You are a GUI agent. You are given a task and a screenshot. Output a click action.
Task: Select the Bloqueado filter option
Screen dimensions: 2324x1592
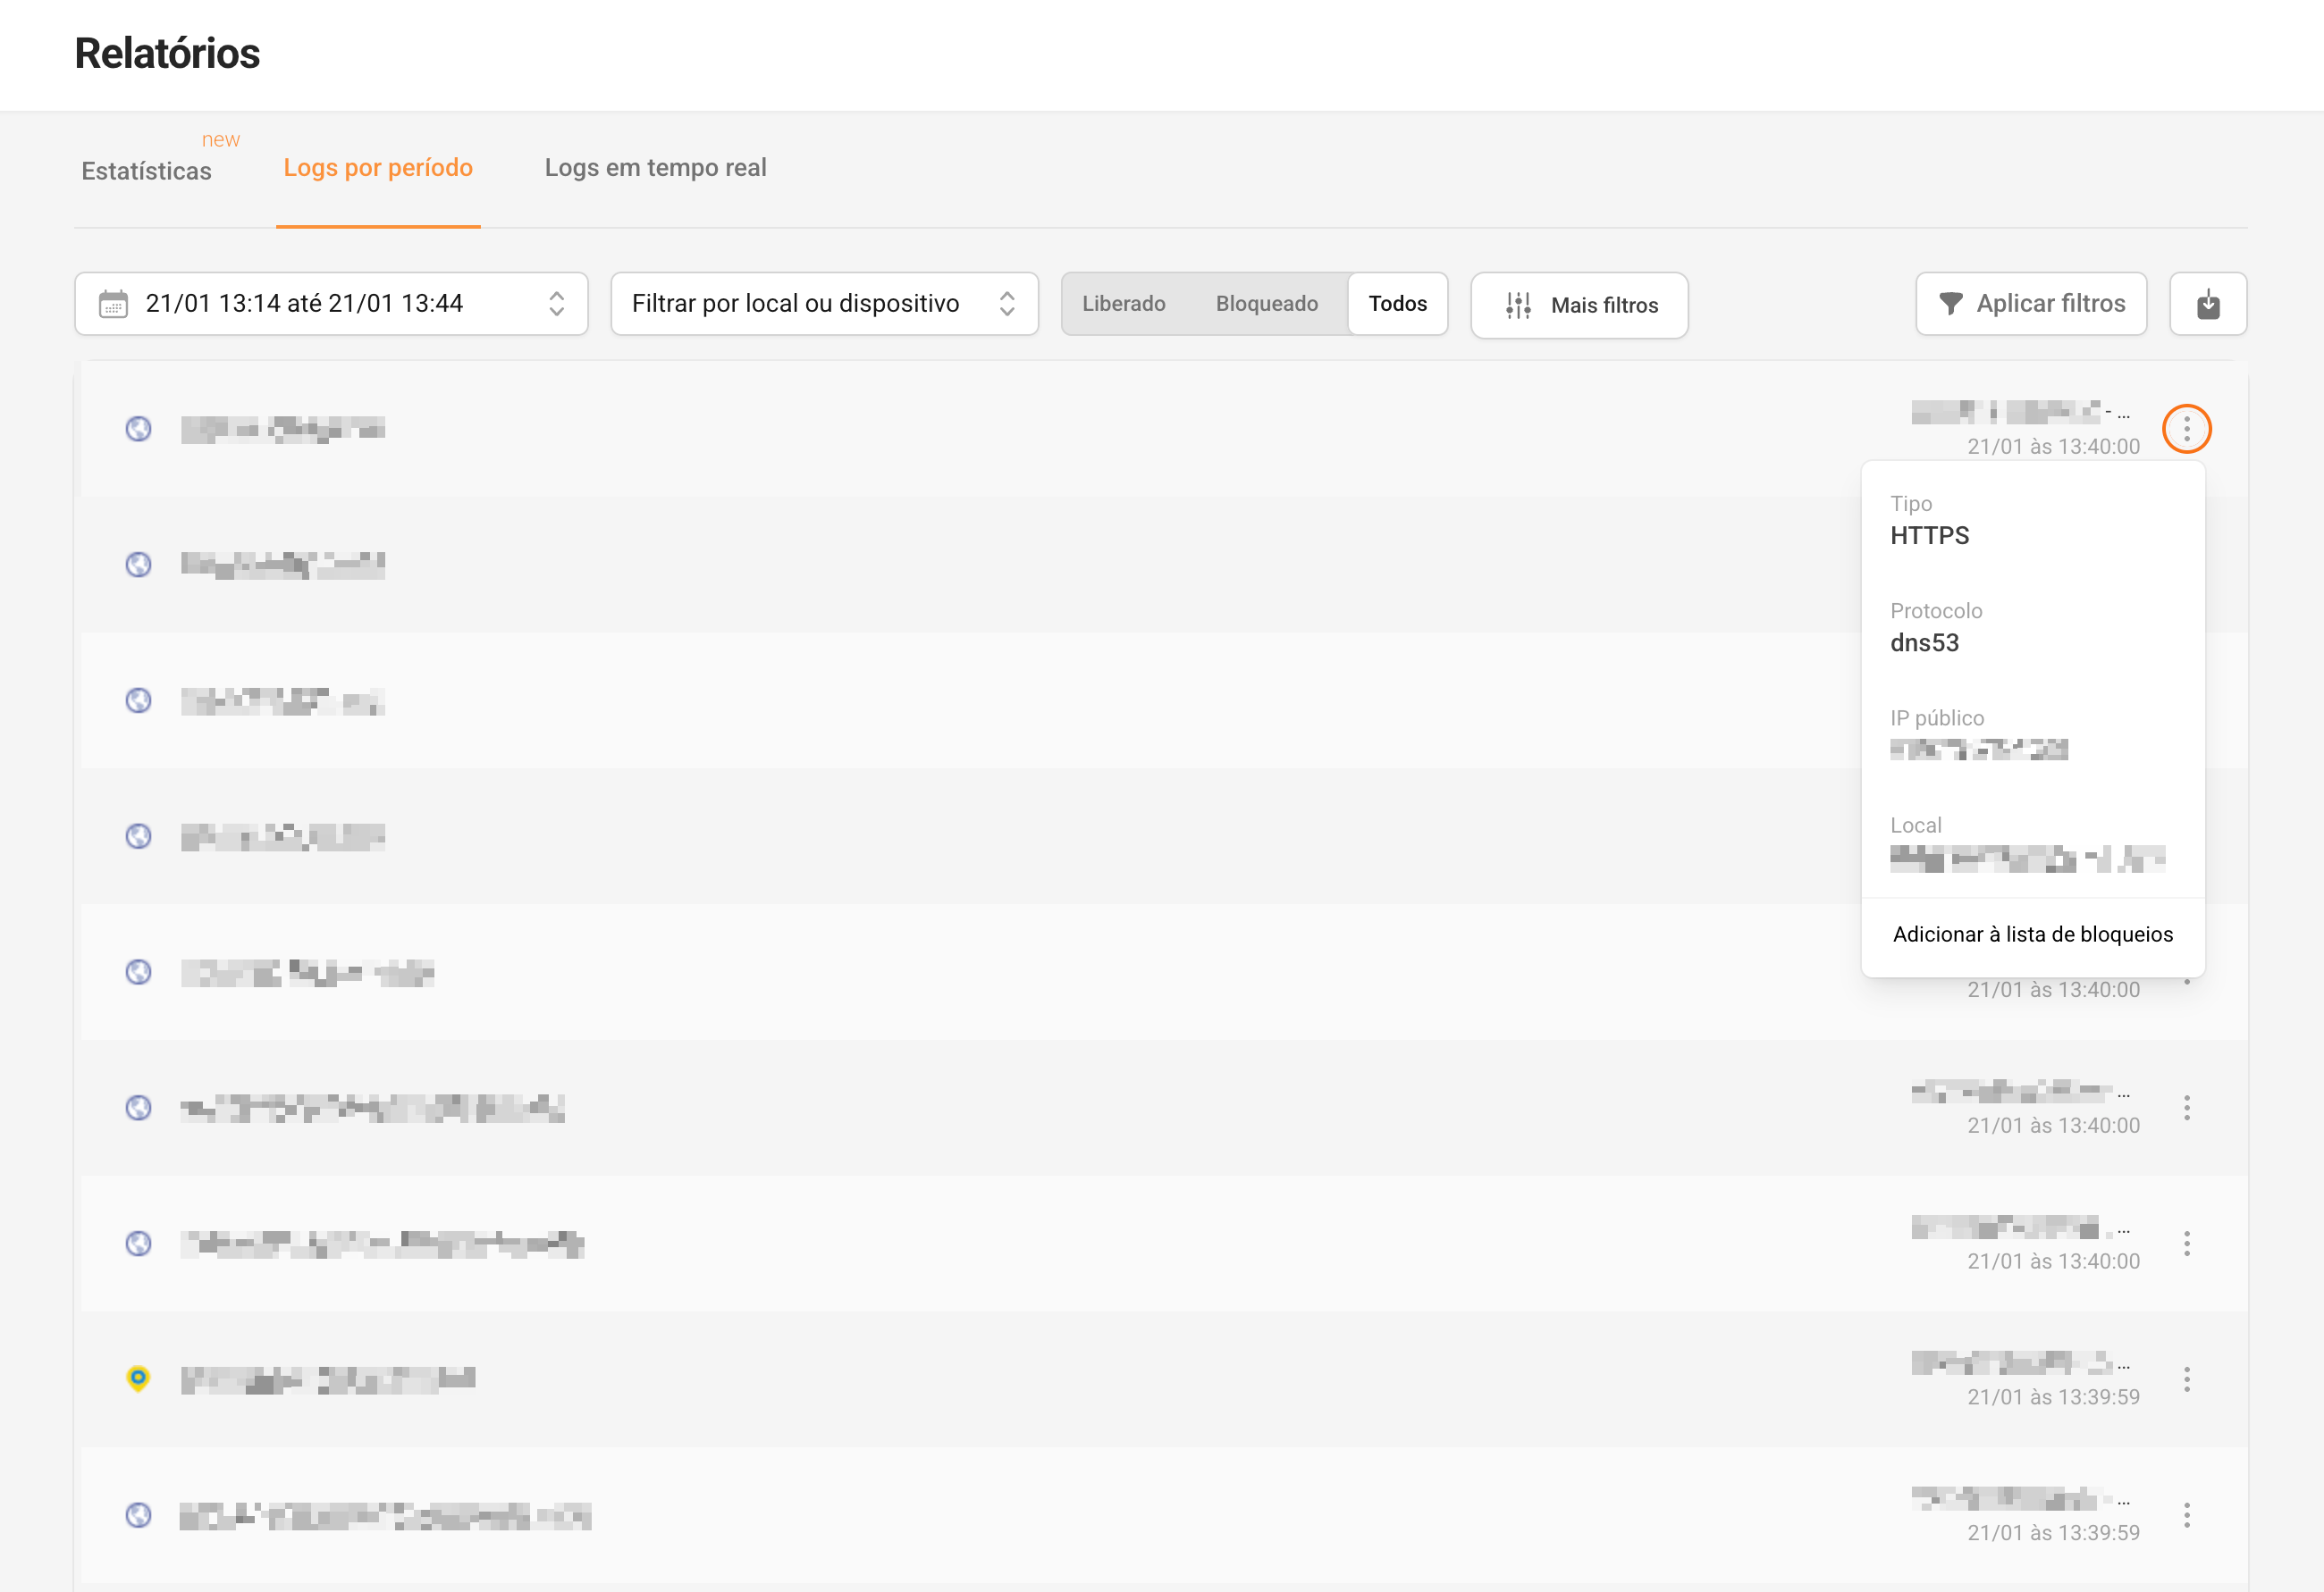(1266, 304)
